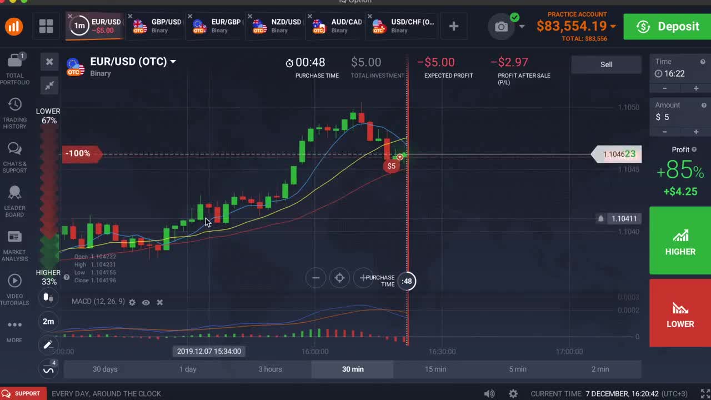Image resolution: width=711 pixels, height=400 pixels.
Task: Click the trader sentiment LOWER/HIGHER bar
Action: [x=49, y=197]
